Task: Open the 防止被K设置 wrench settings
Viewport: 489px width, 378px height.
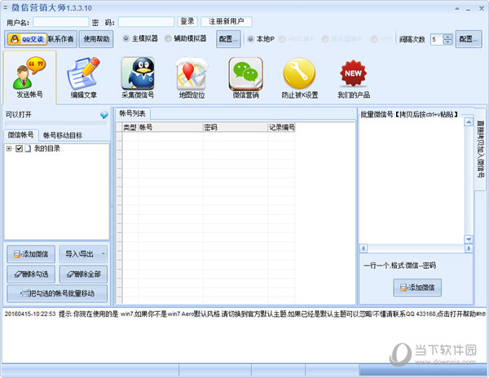Action: pos(300,77)
